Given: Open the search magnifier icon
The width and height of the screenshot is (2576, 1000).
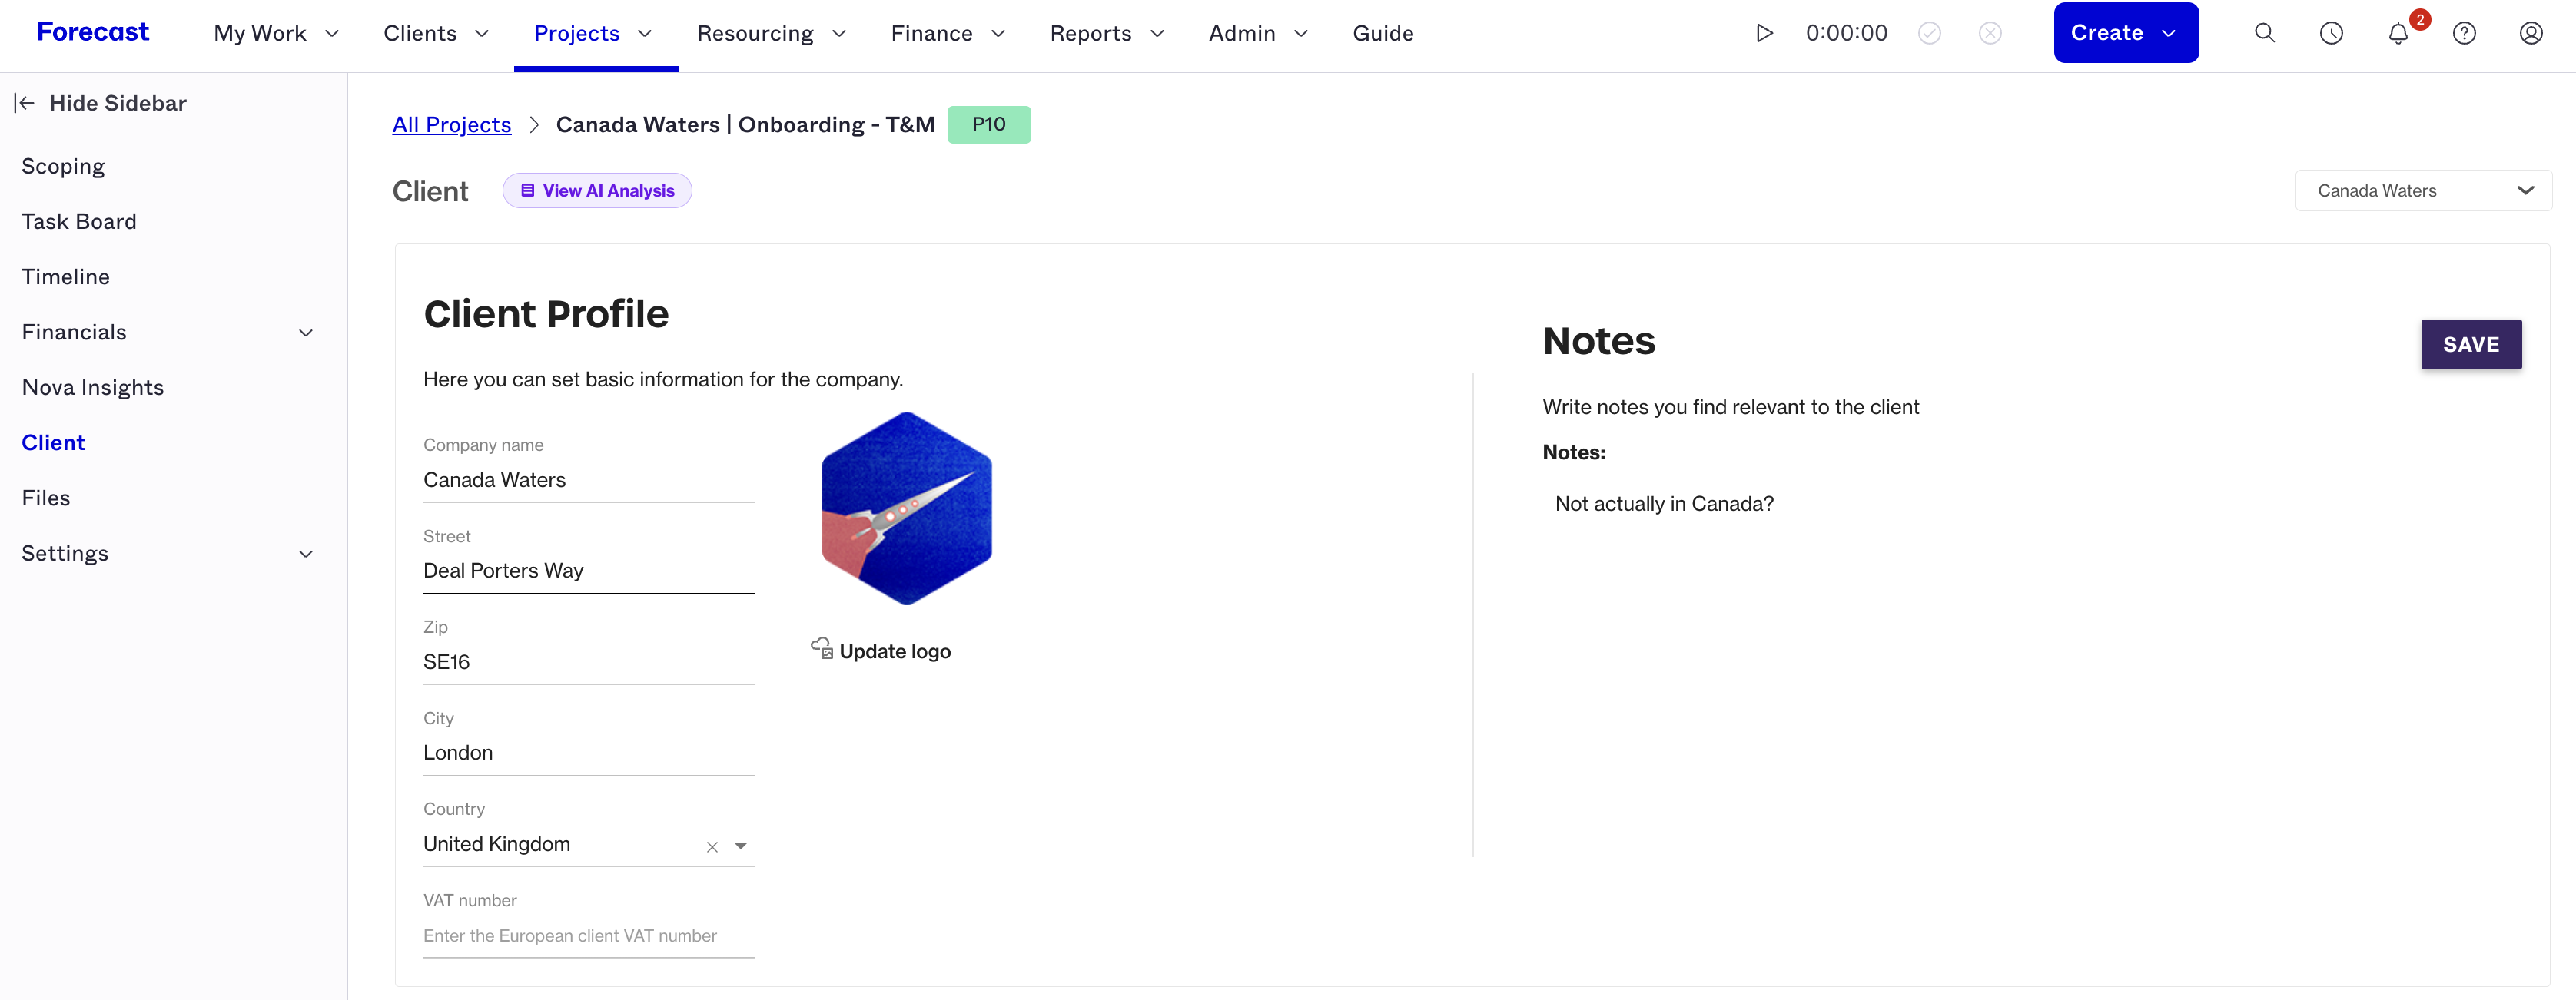Looking at the screenshot, I should coord(2264,33).
